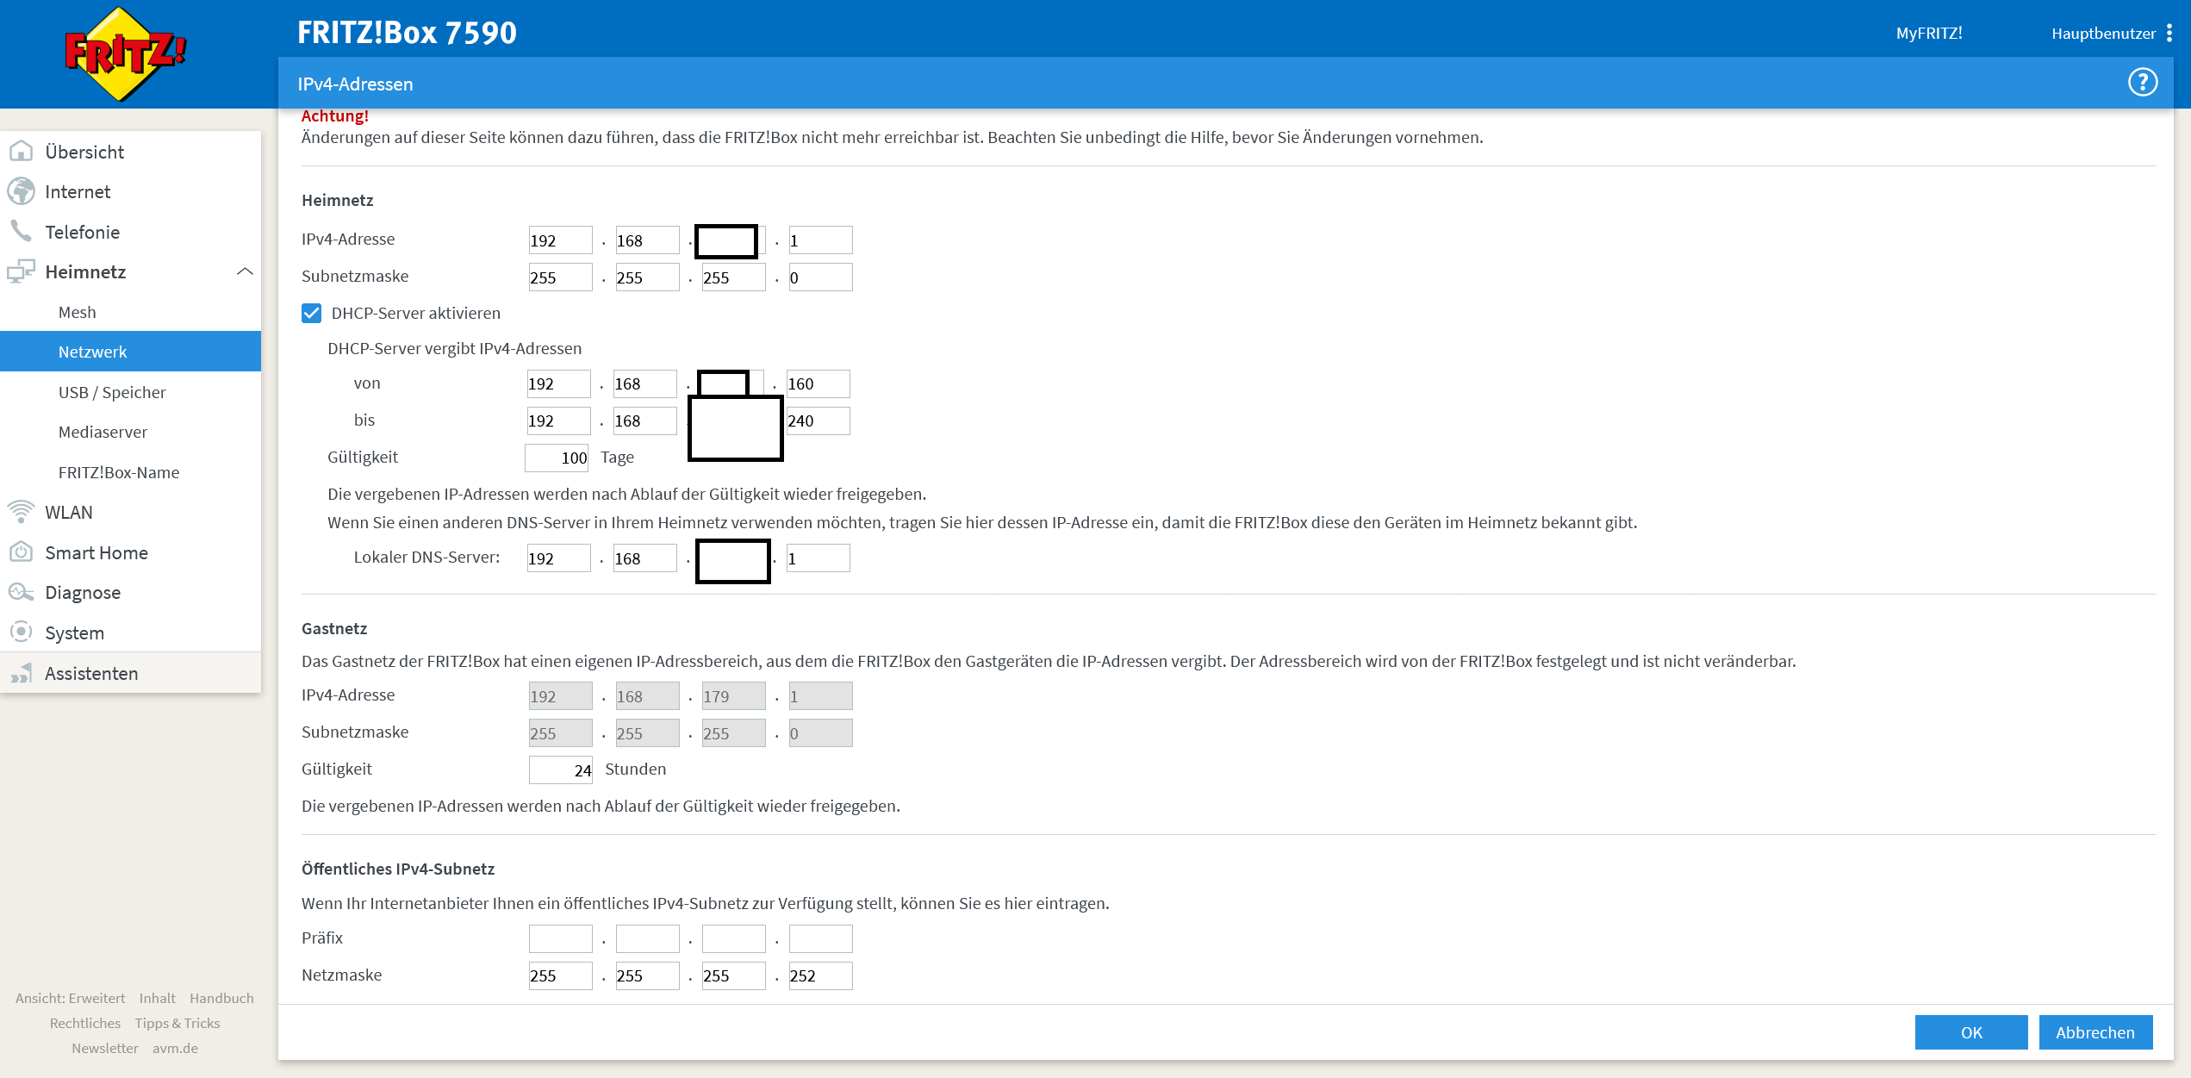Click the FRITZ! logo
This screenshot has width=2191, height=1078.
[x=126, y=53]
